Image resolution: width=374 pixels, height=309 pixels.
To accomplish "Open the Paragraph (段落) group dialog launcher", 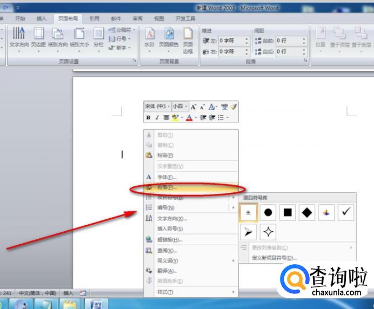I will 305,61.
